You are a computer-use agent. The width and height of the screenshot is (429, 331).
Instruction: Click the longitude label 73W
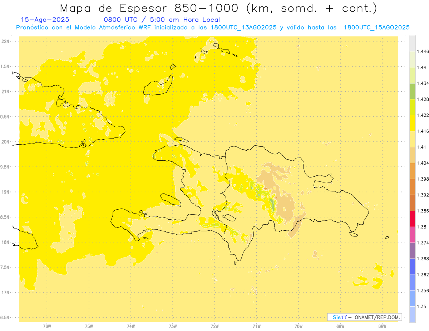click(x=173, y=326)
